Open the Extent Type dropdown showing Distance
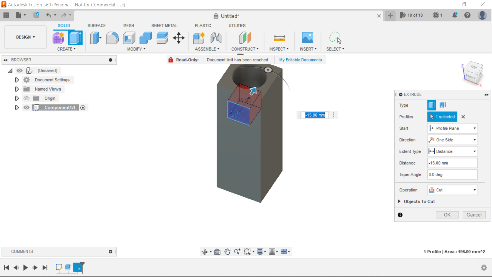The image size is (492, 277). [x=452, y=151]
